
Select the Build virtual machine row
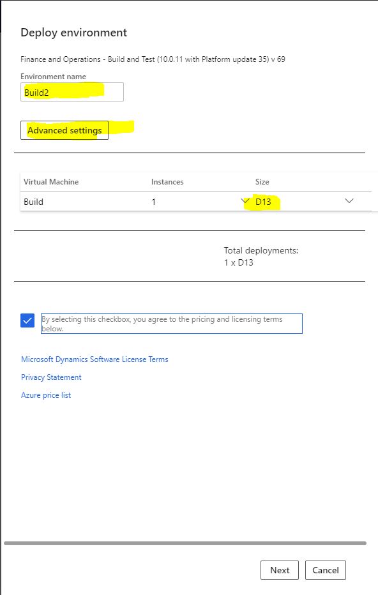point(196,202)
